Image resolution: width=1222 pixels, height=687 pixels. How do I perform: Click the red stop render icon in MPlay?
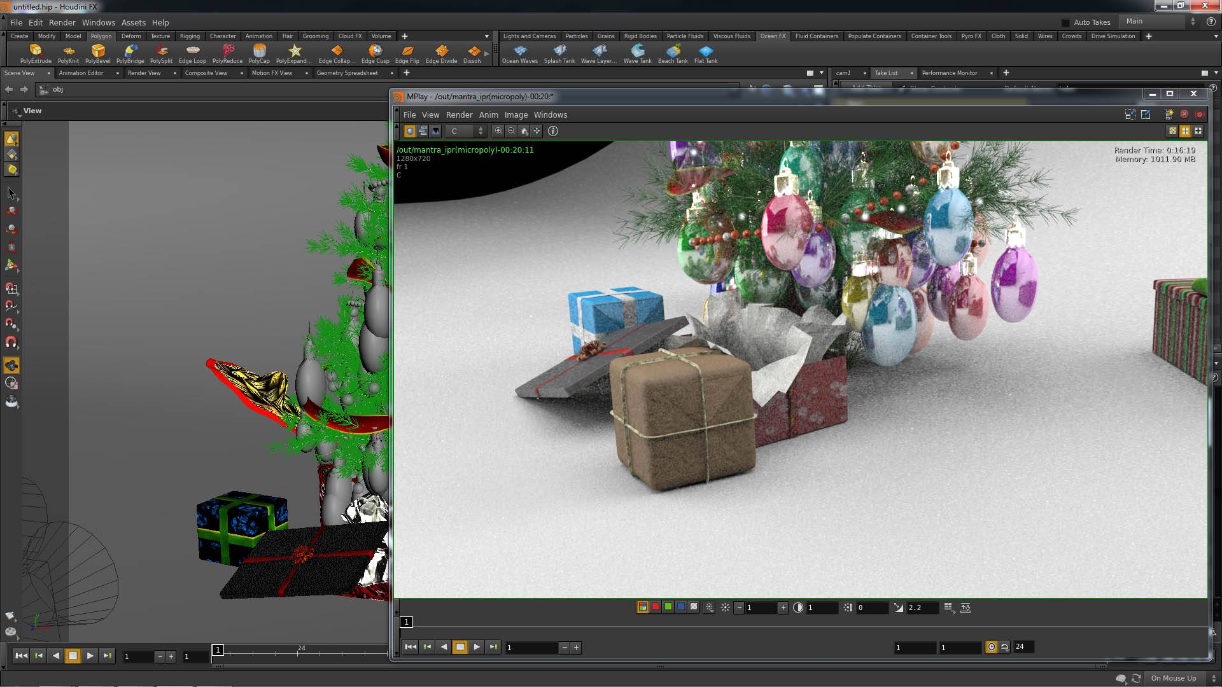pos(1184,114)
